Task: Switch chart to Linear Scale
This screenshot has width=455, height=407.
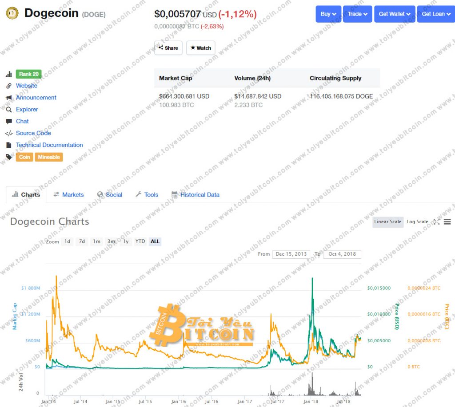Action: [x=388, y=222]
